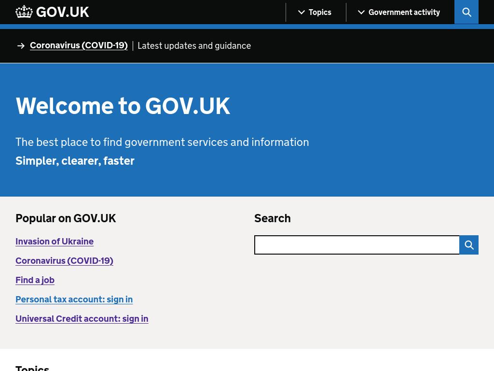
Task: Click the Search section heading
Action: pyautogui.click(x=273, y=218)
